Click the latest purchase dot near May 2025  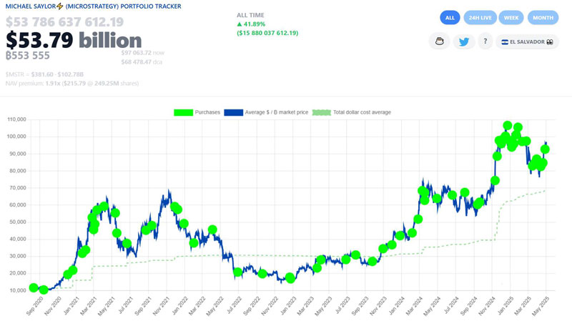click(x=545, y=149)
